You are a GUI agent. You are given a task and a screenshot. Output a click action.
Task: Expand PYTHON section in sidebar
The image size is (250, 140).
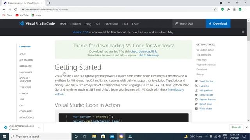coord(23,93)
